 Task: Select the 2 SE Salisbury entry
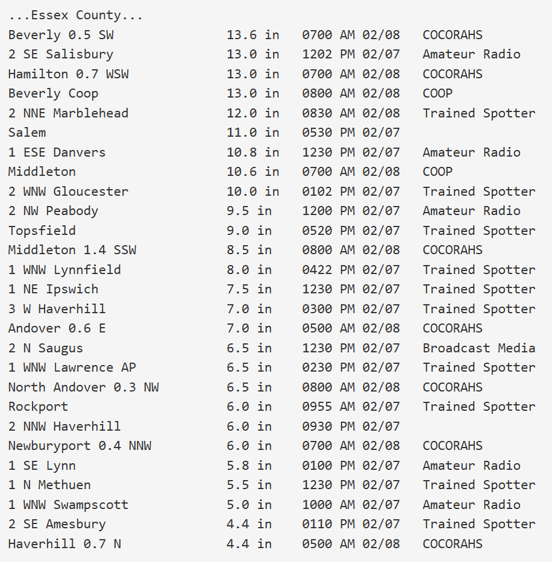(61, 54)
